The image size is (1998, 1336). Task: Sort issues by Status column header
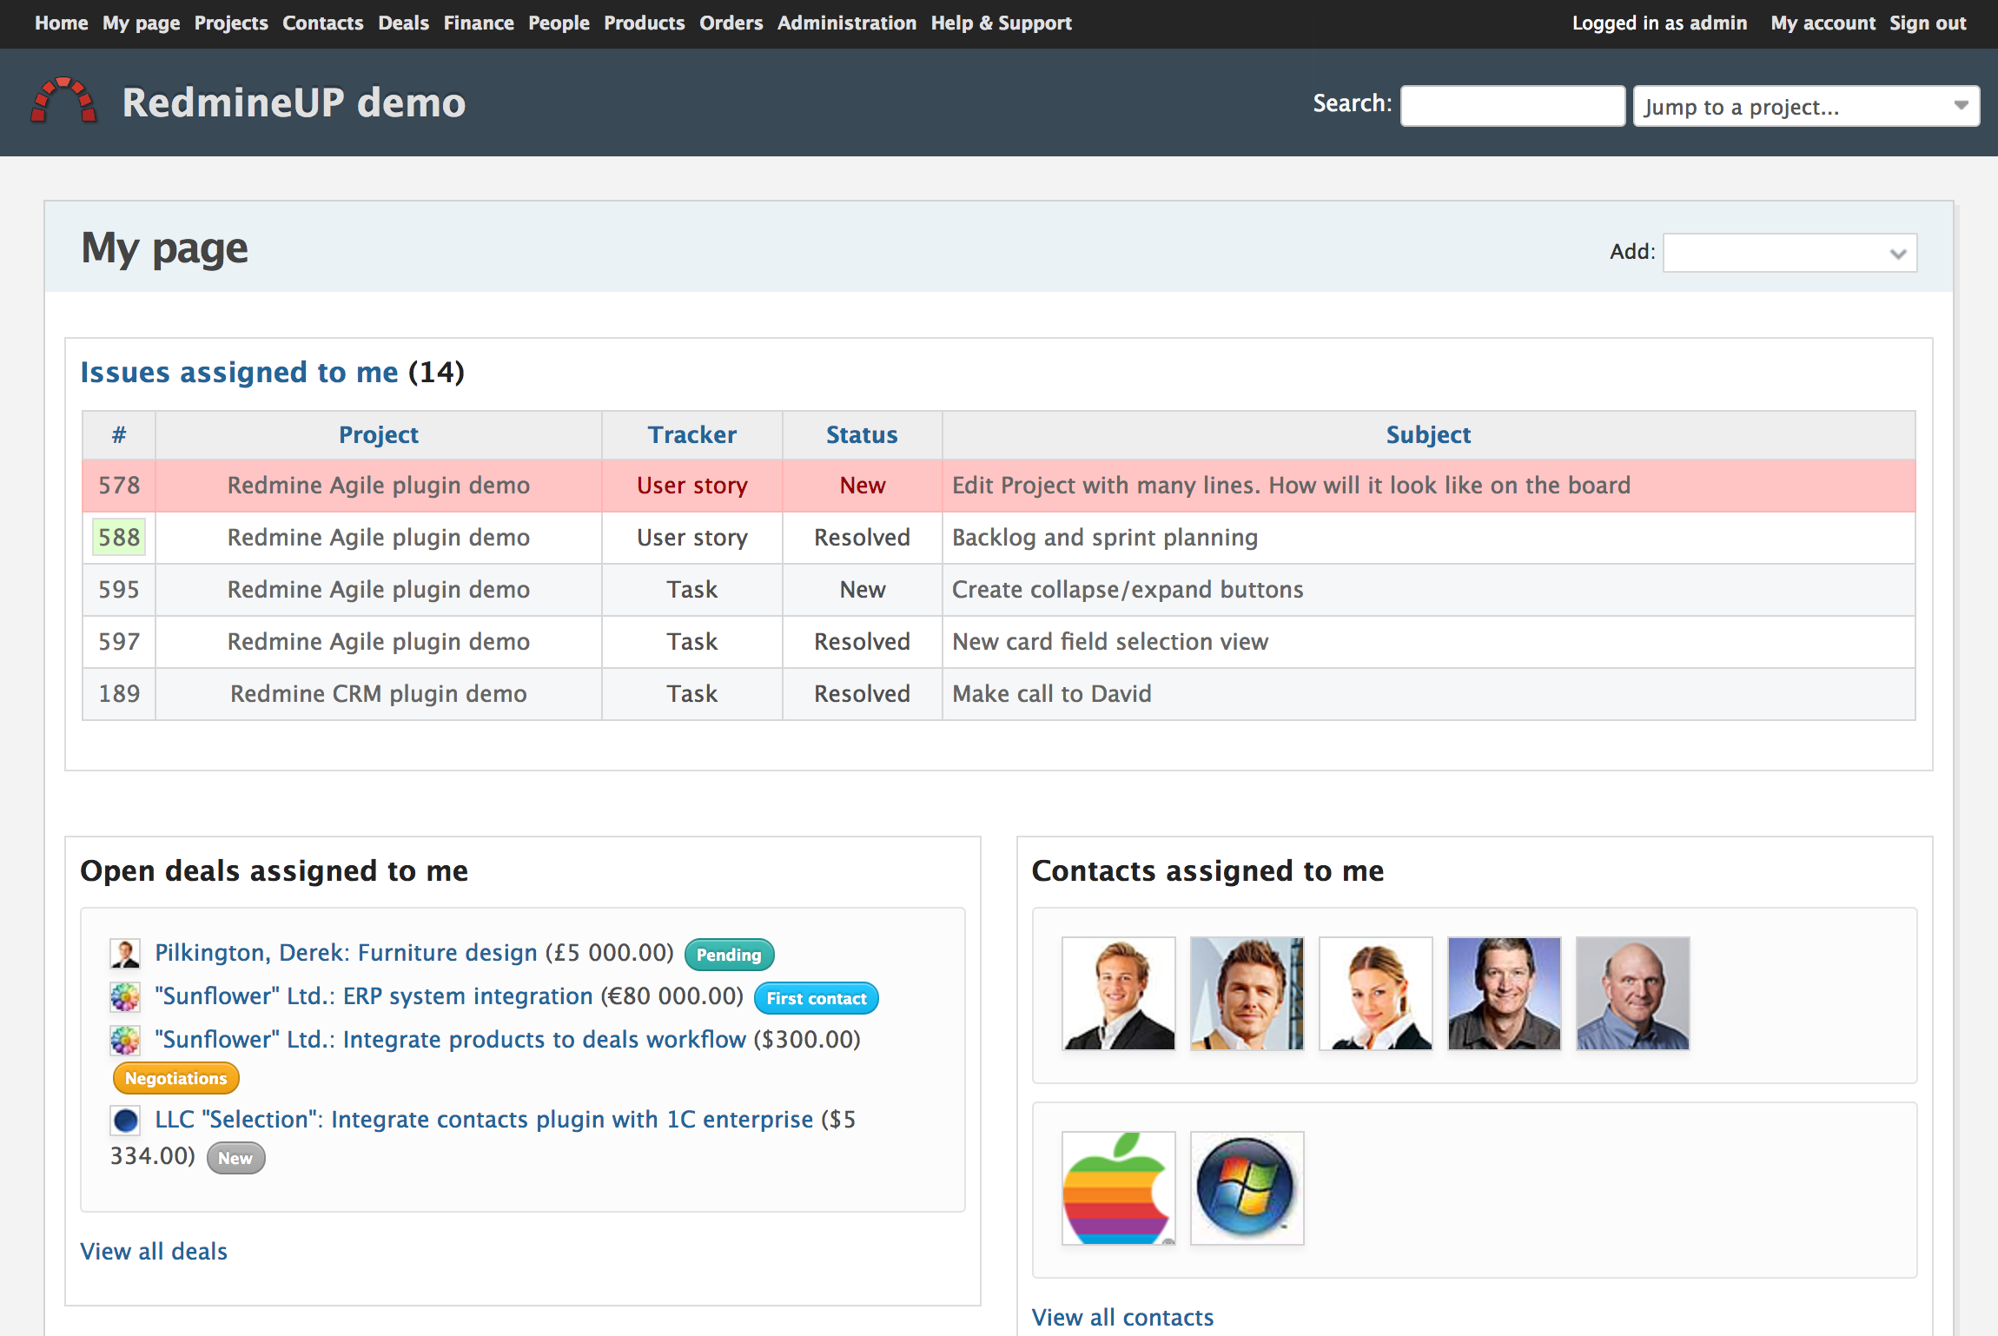(861, 434)
